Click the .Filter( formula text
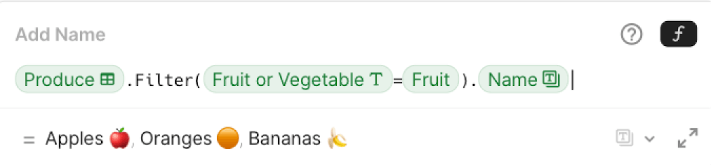Image resolution: width=711 pixels, height=165 pixels. 164,80
